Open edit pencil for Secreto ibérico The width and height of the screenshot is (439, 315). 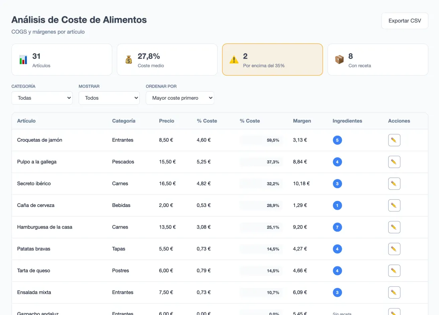click(394, 183)
